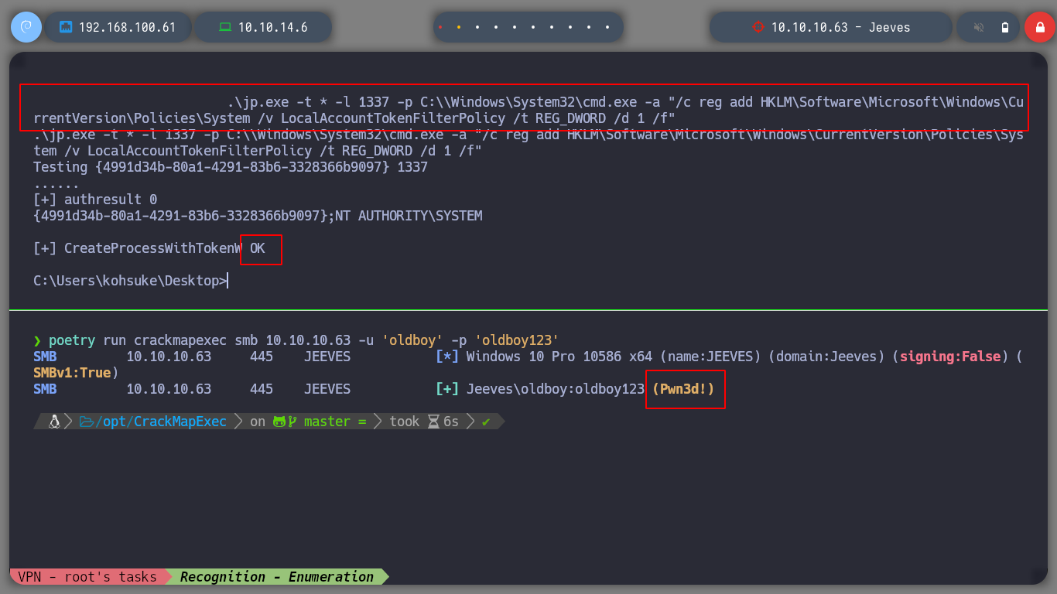This screenshot has height=594, width=1057.
Task: Click the C:\Users\kohsuke\Desktop> prompt
Action: tap(130, 281)
